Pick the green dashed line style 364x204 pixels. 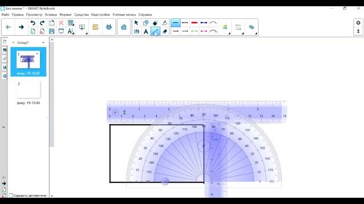195,31
